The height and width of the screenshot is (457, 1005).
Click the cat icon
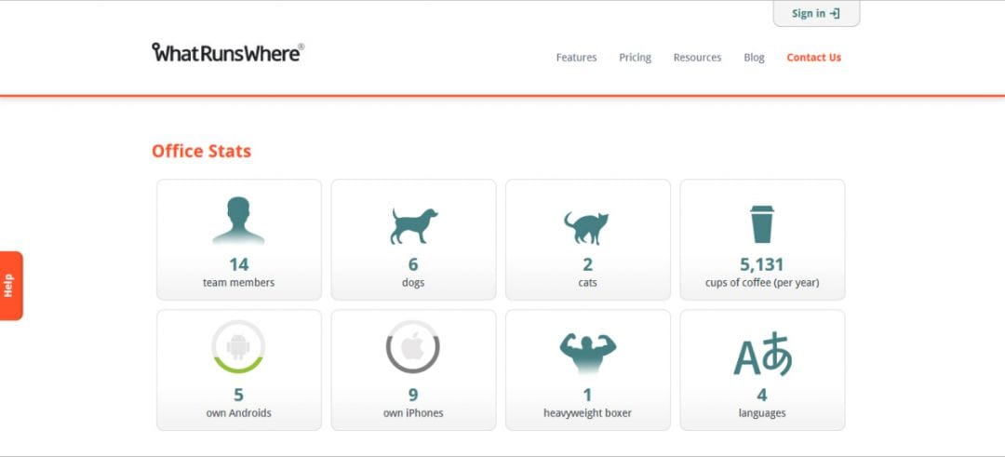(586, 227)
